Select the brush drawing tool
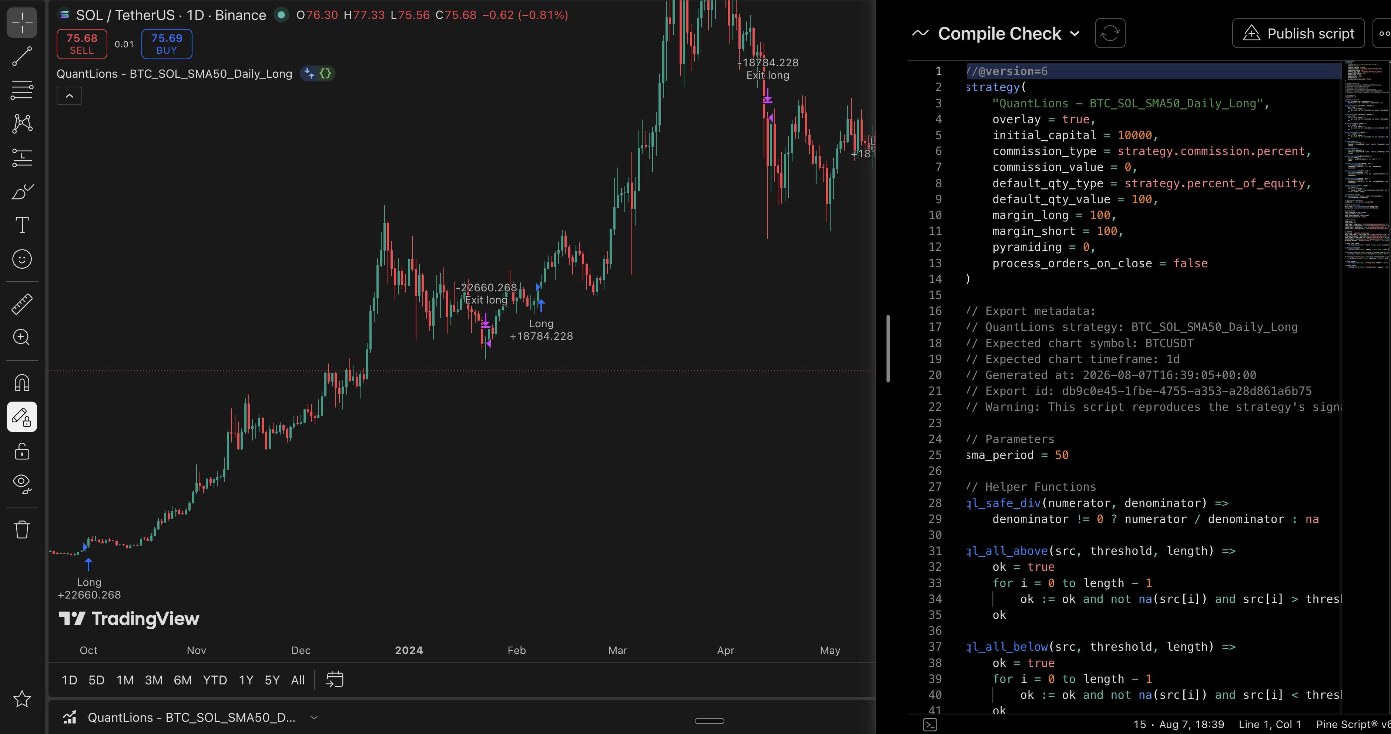 (x=22, y=191)
